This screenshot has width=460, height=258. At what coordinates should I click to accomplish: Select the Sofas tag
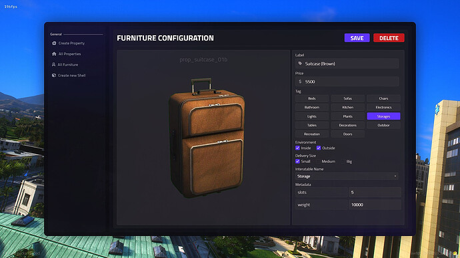pyautogui.click(x=347, y=98)
